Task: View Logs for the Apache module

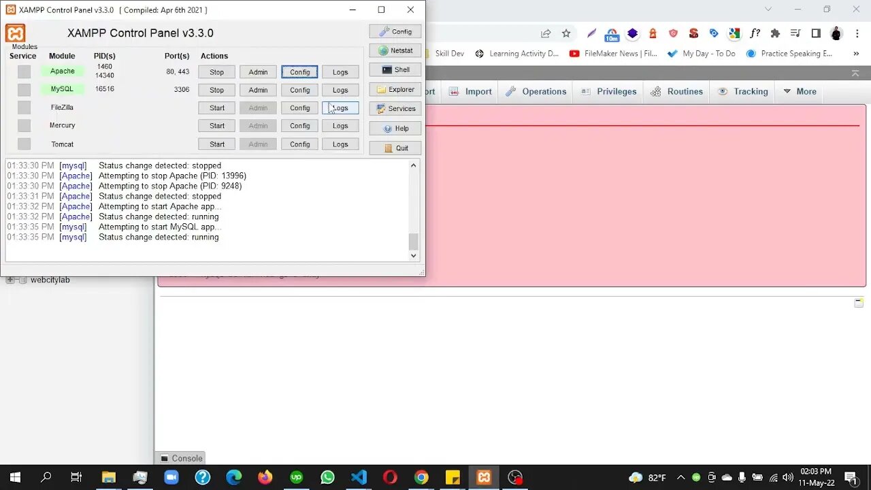Action: pyautogui.click(x=340, y=72)
